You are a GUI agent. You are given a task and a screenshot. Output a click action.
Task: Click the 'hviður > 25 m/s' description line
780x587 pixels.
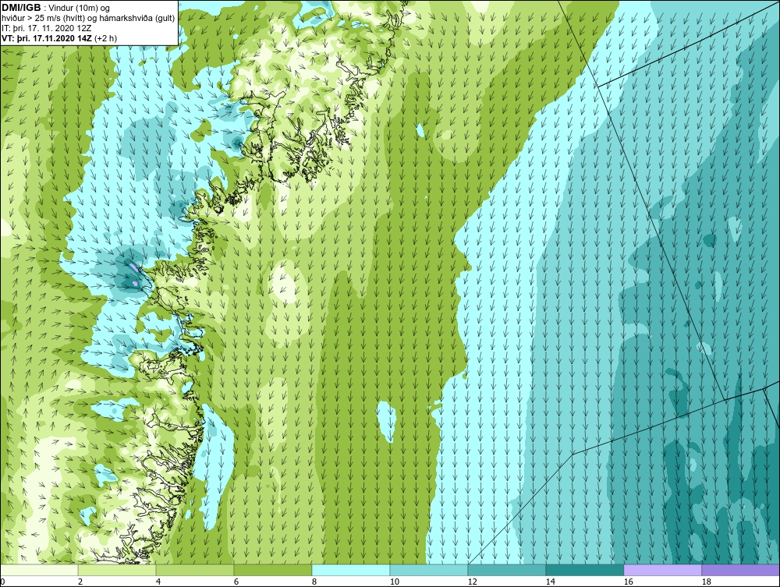87,19
